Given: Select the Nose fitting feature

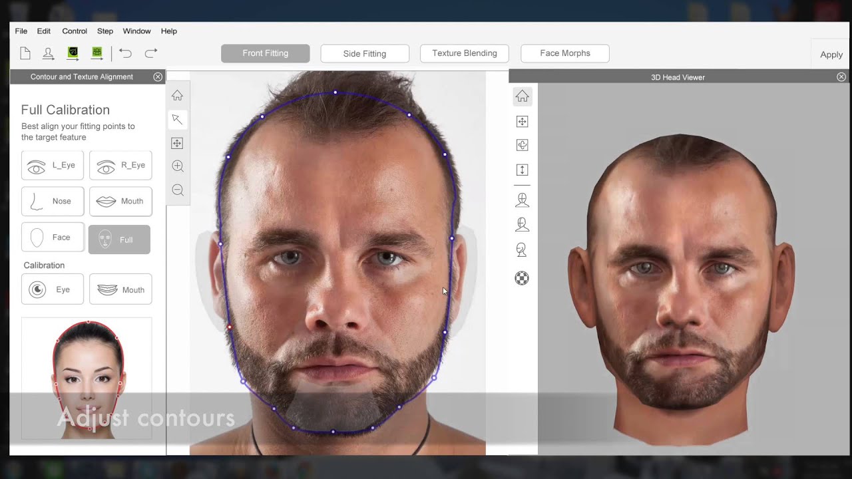Looking at the screenshot, I should point(53,201).
